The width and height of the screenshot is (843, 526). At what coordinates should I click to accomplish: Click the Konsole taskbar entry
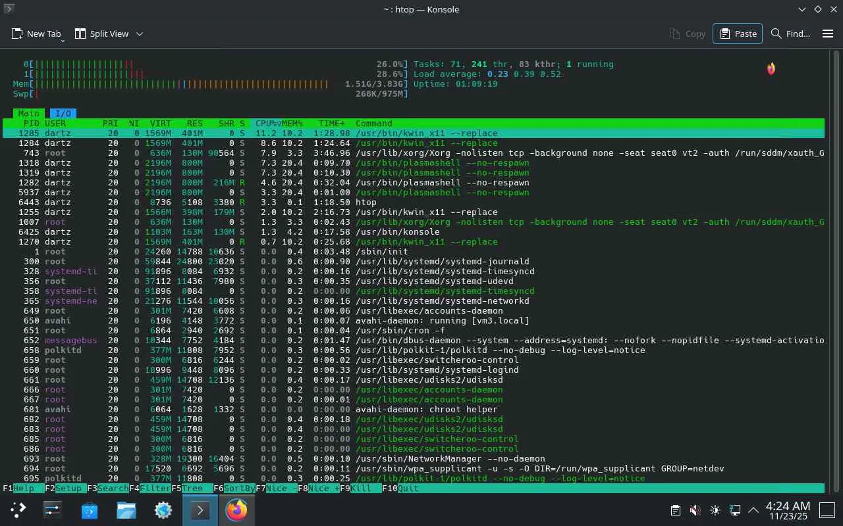[200, 510]
